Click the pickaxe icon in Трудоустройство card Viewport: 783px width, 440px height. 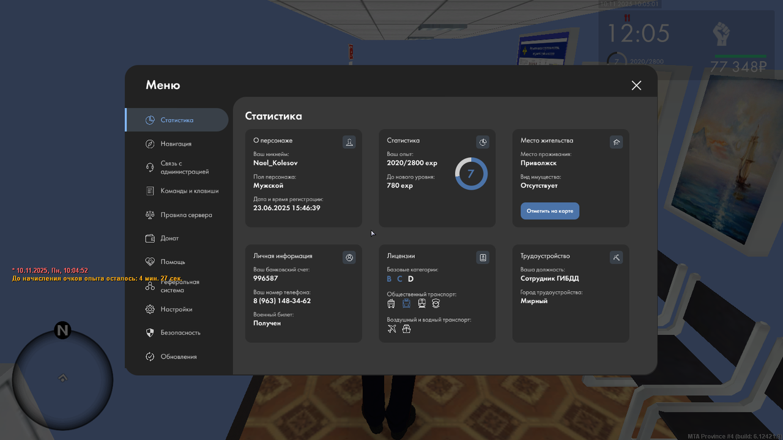pos(616,258)
